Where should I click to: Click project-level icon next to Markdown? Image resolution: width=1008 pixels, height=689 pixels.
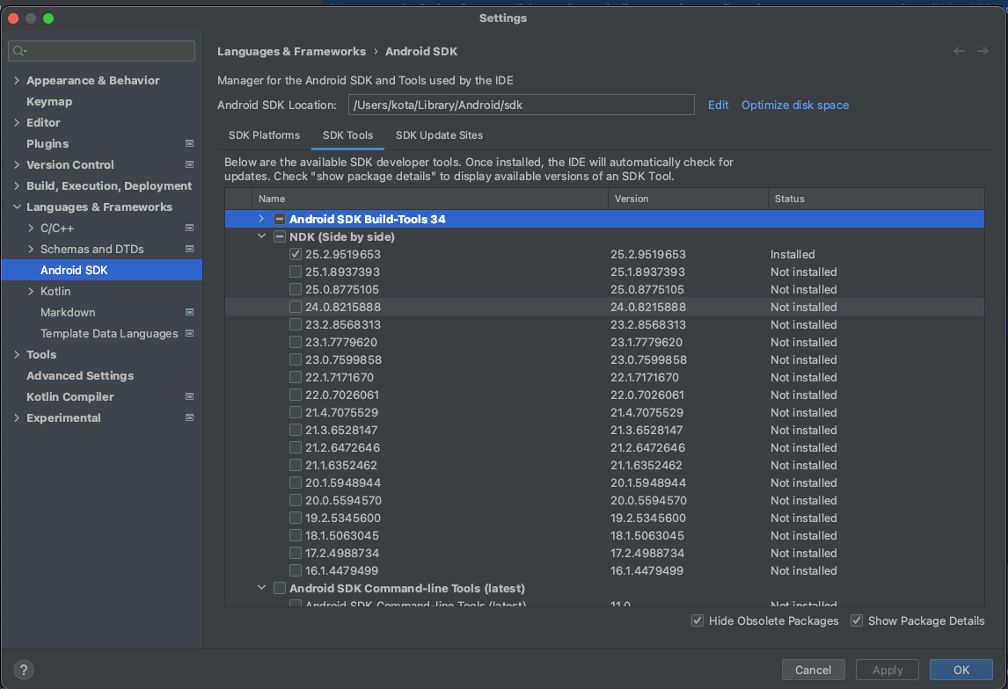tap(190, 312)
